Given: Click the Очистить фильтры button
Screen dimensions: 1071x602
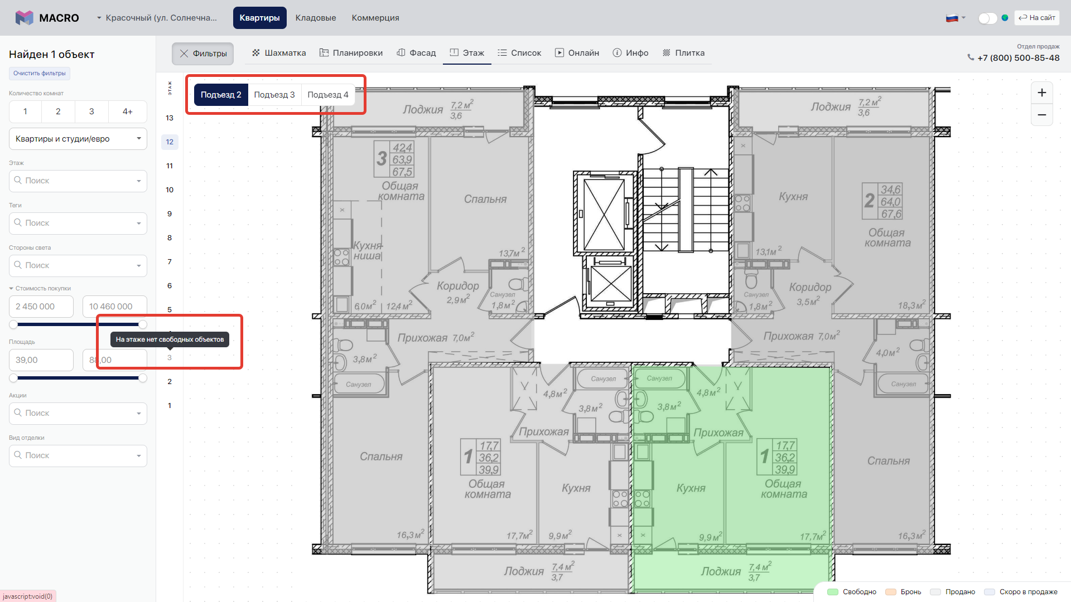Looking at the screenshot, I should [40, 73].
